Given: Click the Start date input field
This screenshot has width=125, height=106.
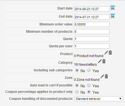Looking at the screenshot, I should point(92,9).
